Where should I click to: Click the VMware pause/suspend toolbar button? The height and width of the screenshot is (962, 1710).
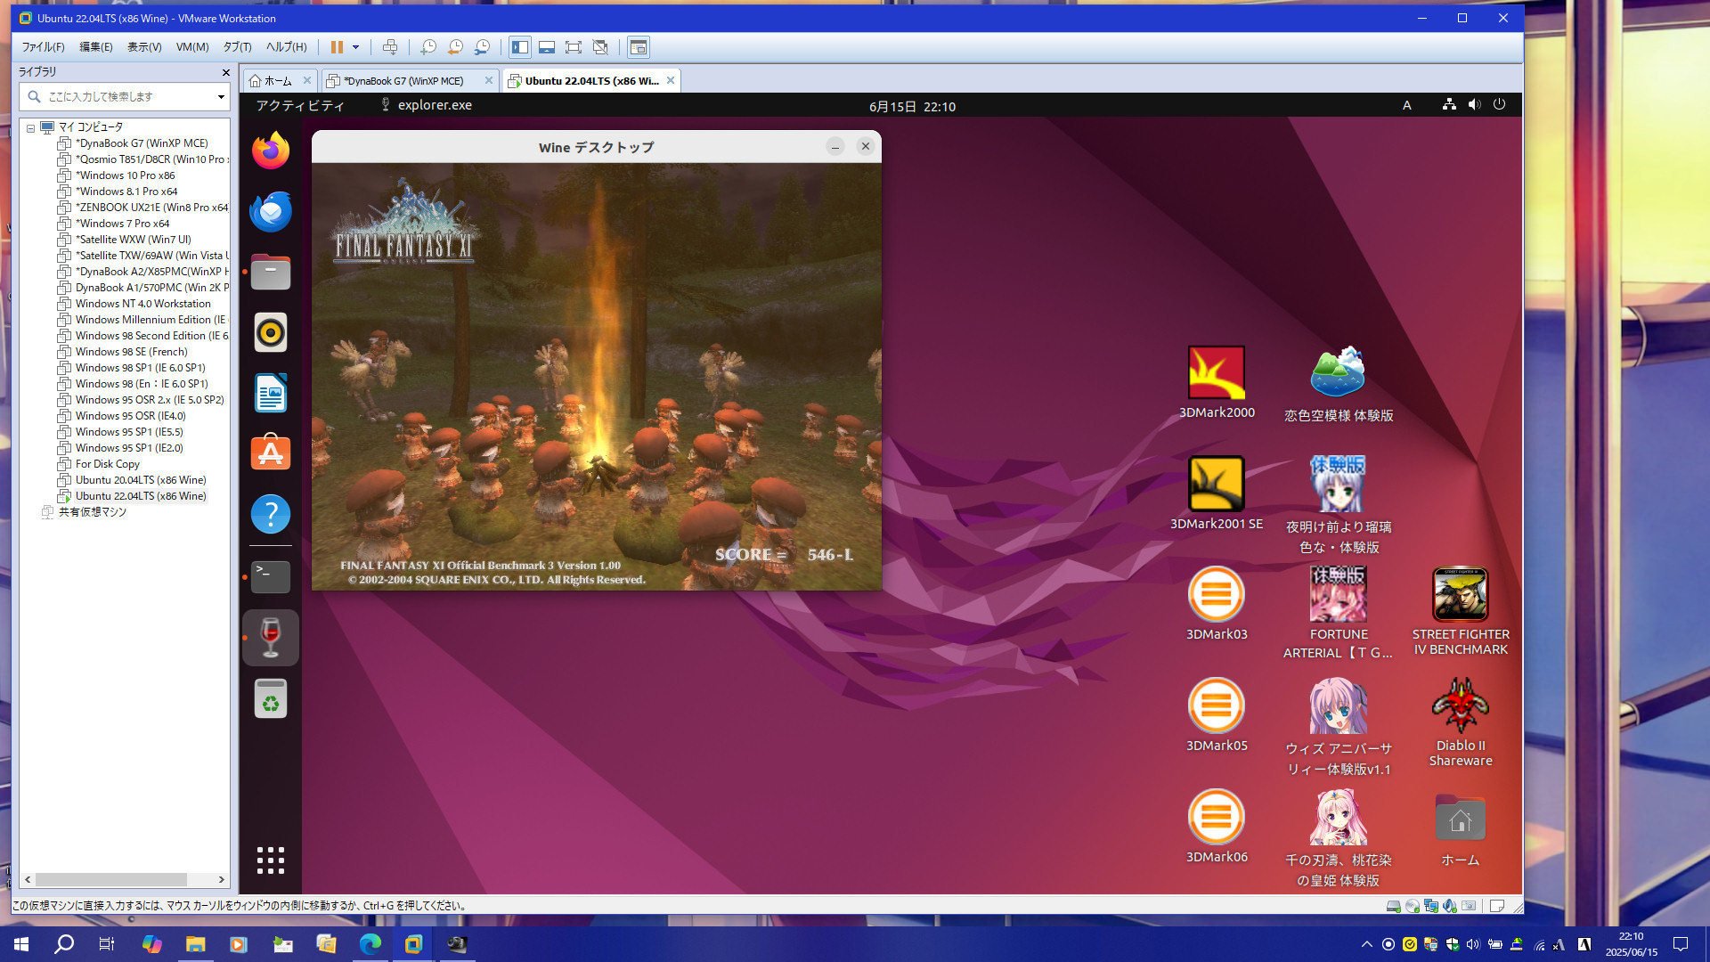click(x=337, y=47)
